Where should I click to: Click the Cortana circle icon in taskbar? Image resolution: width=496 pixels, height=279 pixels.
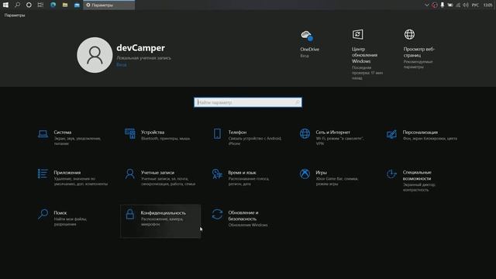point(29,5)
